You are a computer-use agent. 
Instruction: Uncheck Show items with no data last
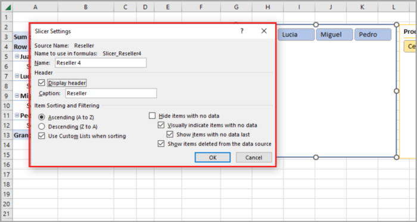point(170,135)
